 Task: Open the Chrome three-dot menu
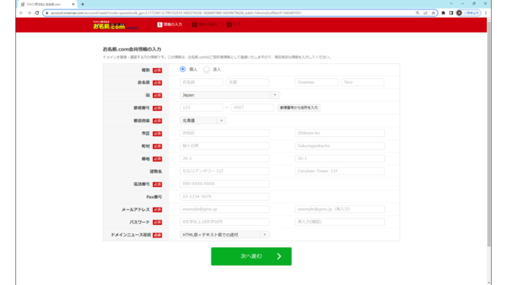coord(486,13)
